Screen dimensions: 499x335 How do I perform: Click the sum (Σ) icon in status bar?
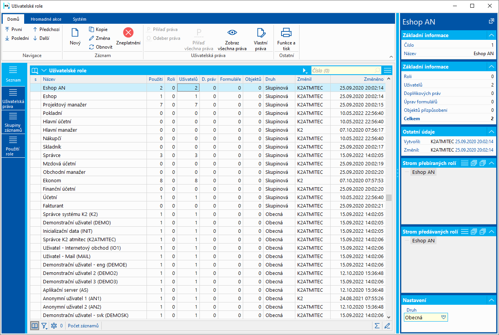[x=377, y=326]
